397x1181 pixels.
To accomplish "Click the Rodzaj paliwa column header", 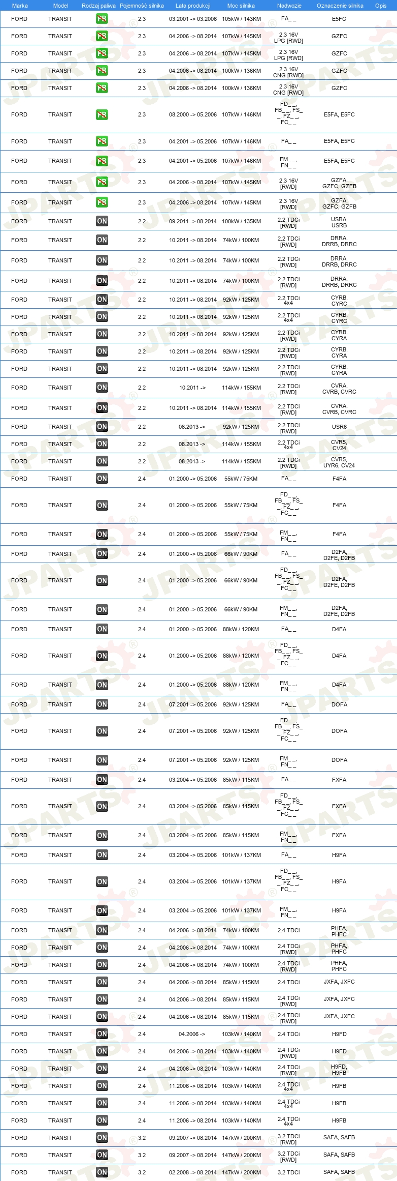I will coord(98,6).
